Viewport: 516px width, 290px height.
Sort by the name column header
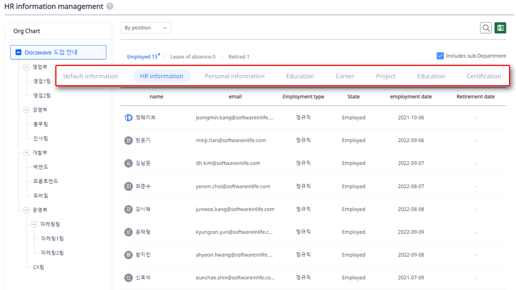[x=156, y=96]
